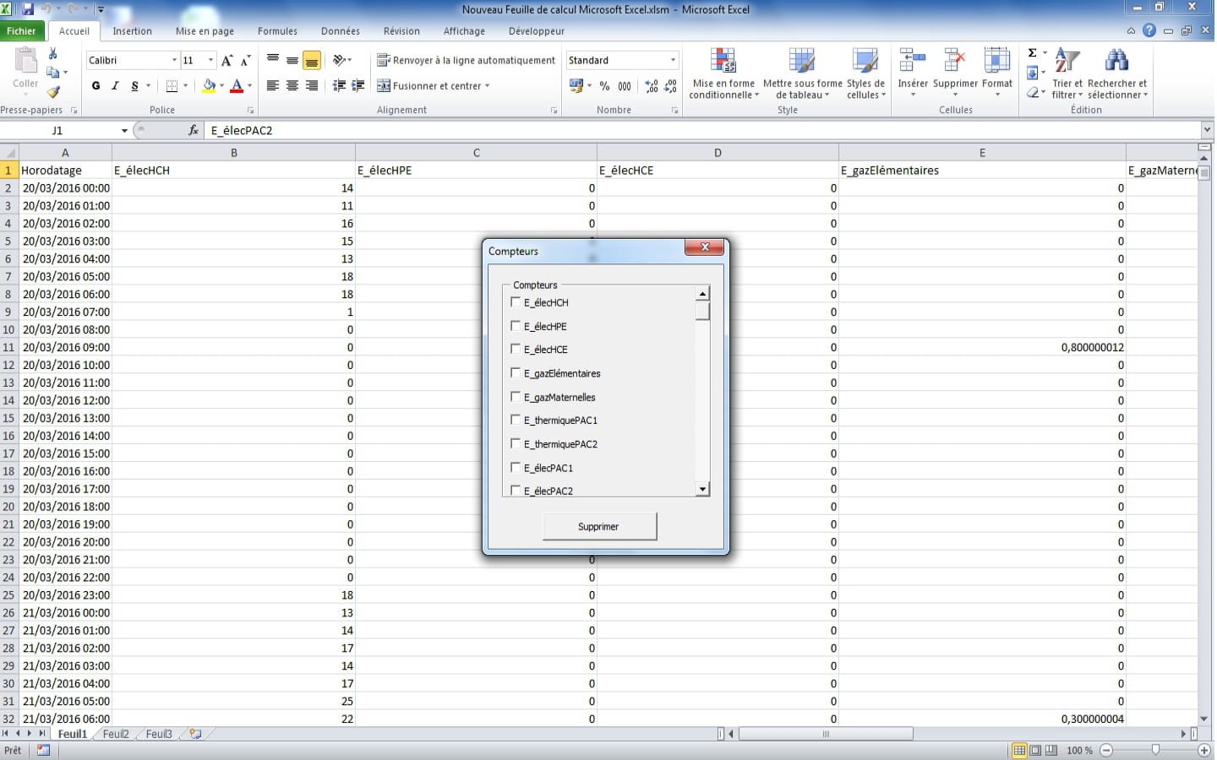Click the Cut scissors icon
The height and width of the screenshot is (760, 1217).
pyautogui.click(x=53, y=53)
